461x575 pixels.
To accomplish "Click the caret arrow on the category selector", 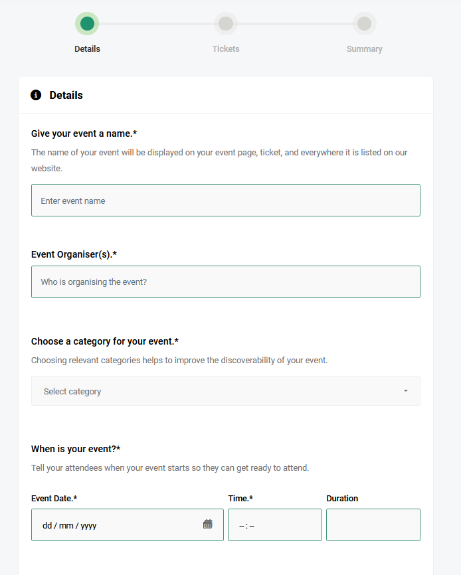I will (x=405, y=391).
